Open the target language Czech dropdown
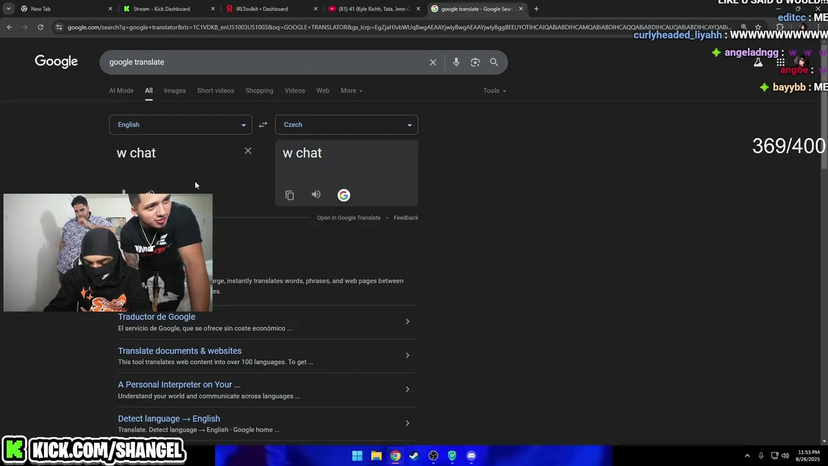The height and width of the screenshot is (466, 828). (347, 125)
